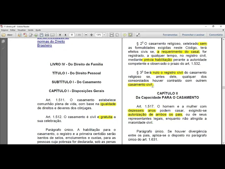Open the Preencher e assinar pane
Screen dimensions: 225x169
pyautogui.click(x=193, y=35)
